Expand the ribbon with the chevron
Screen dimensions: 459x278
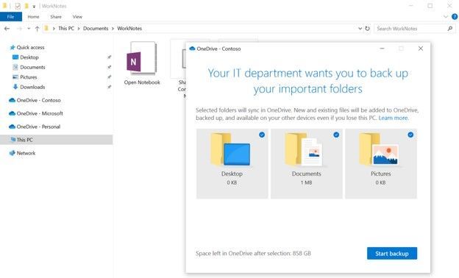446,17
